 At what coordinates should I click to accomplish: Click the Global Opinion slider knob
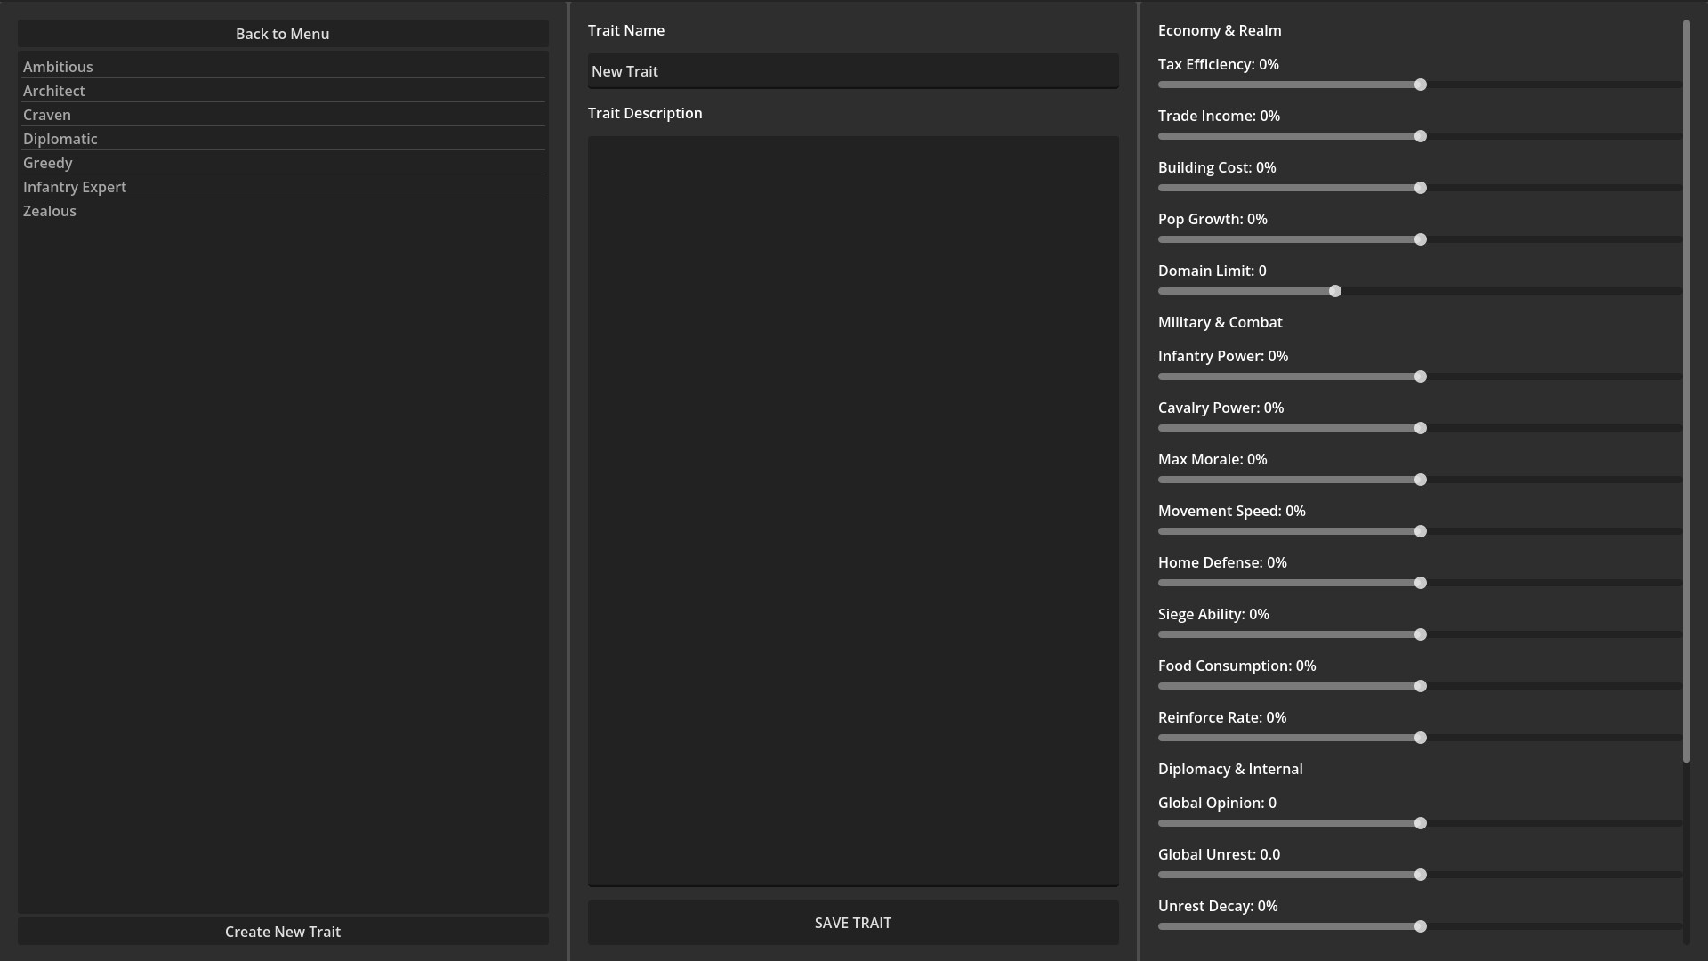click(x=1421, y=823)
